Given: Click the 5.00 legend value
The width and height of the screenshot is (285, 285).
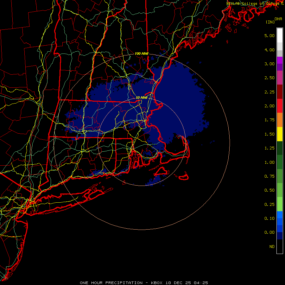Looking at the screenshot, I should 269,35.
